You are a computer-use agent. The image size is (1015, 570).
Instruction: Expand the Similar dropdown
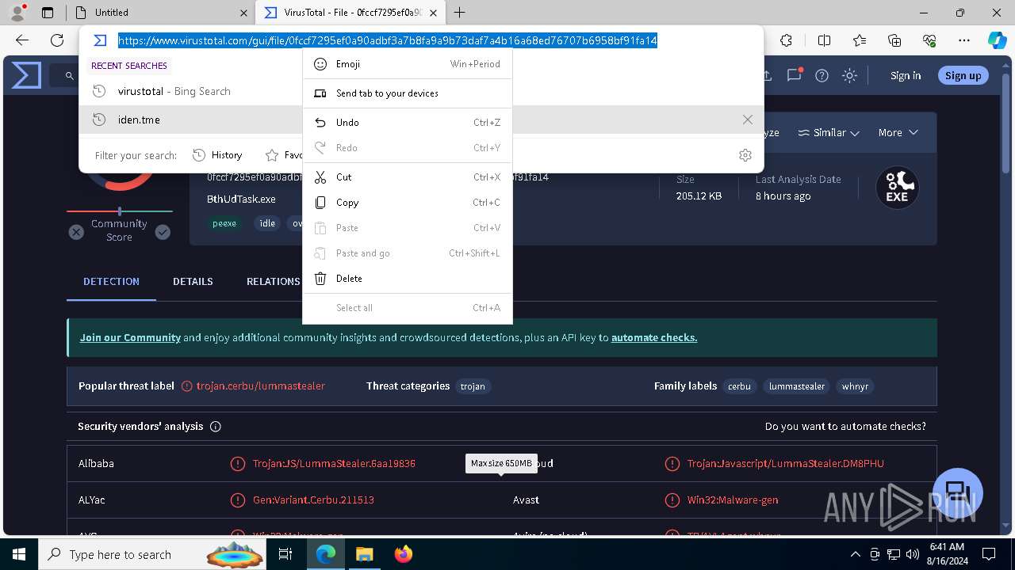(x=829, y=133)
